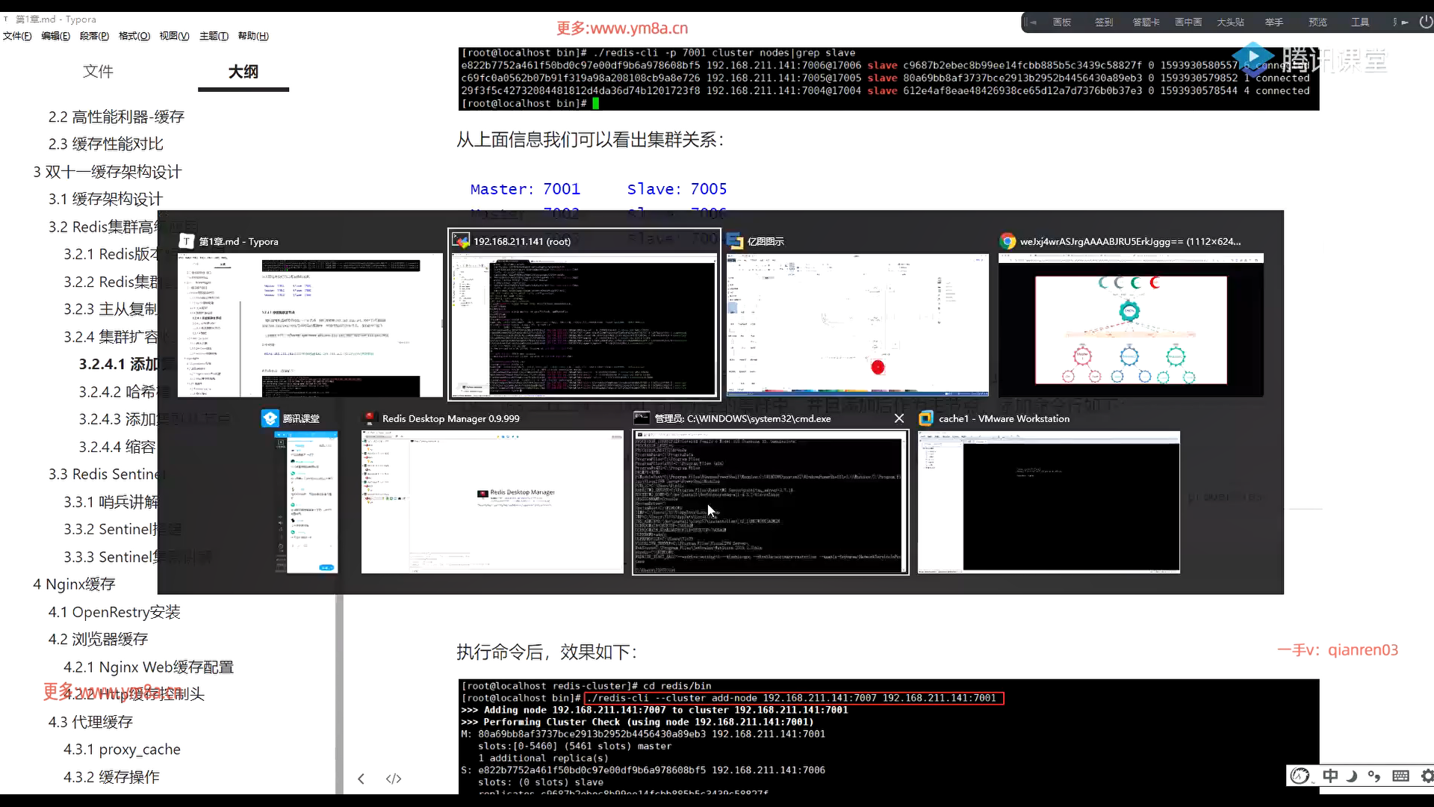Open the 文件(F) menu
Image resolution: width=1434 pixels, height=807 pixels.
pos(17,36)
